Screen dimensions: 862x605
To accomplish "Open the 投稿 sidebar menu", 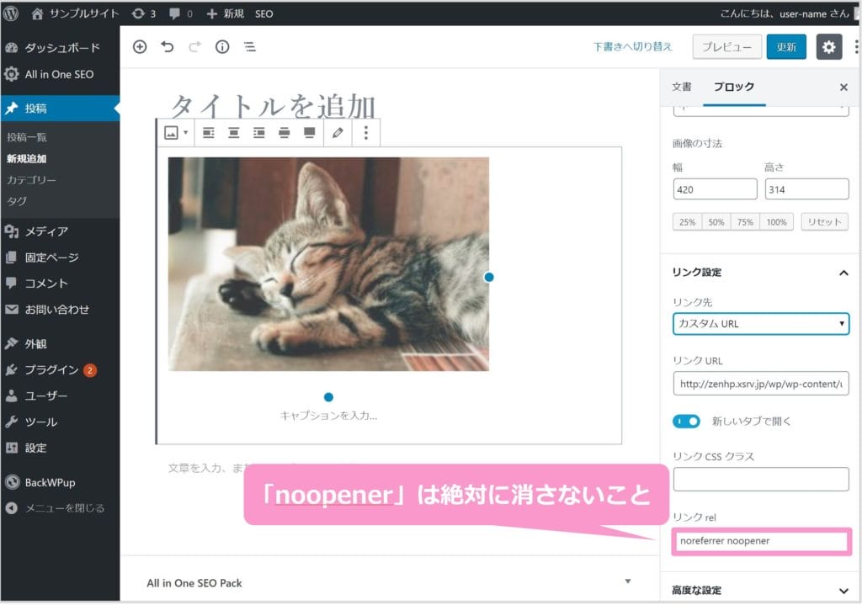I will coord(60,109).
